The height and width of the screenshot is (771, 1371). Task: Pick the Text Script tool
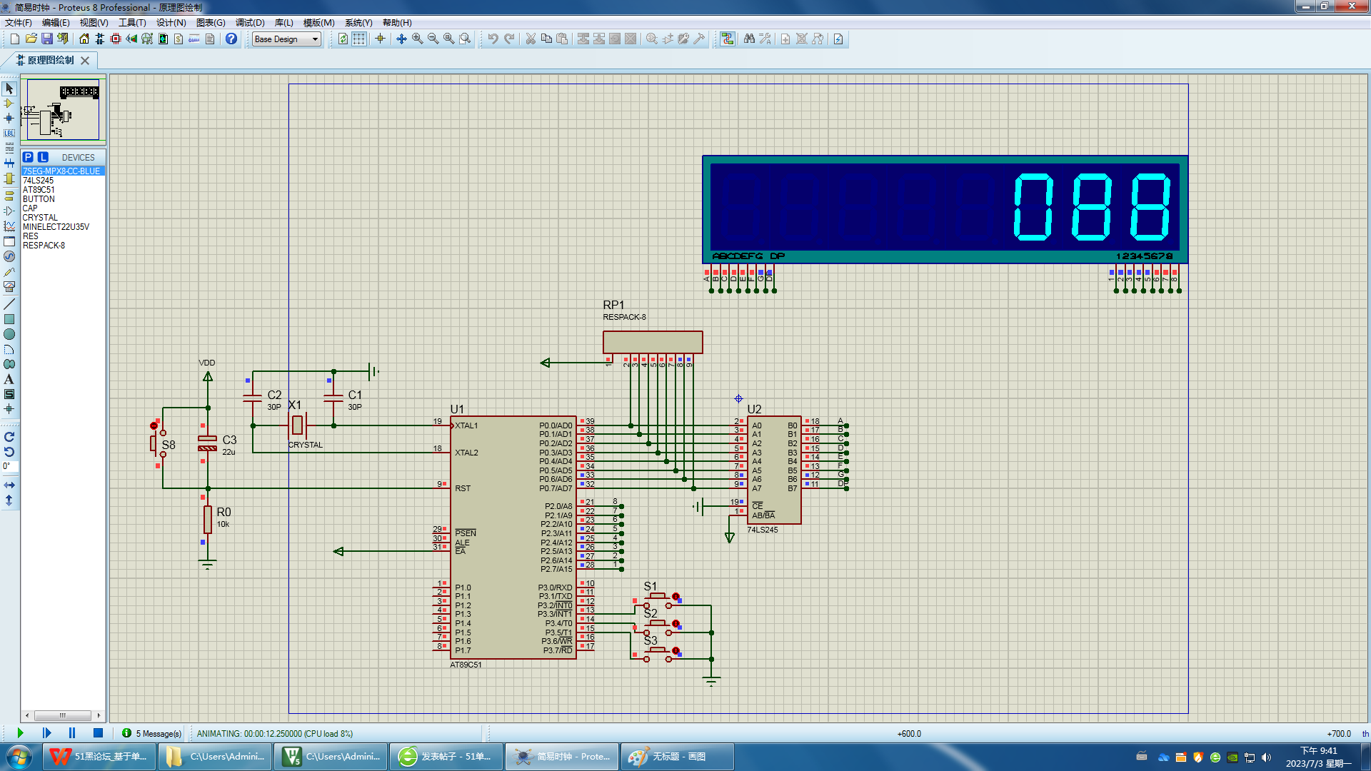click(x=9, y=148)
